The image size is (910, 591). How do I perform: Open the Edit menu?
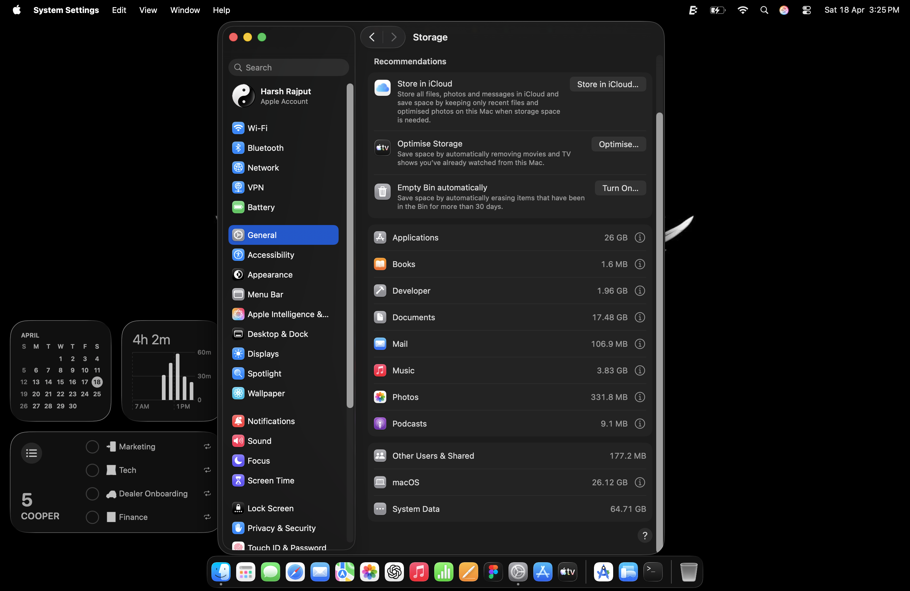click(119, 10)
